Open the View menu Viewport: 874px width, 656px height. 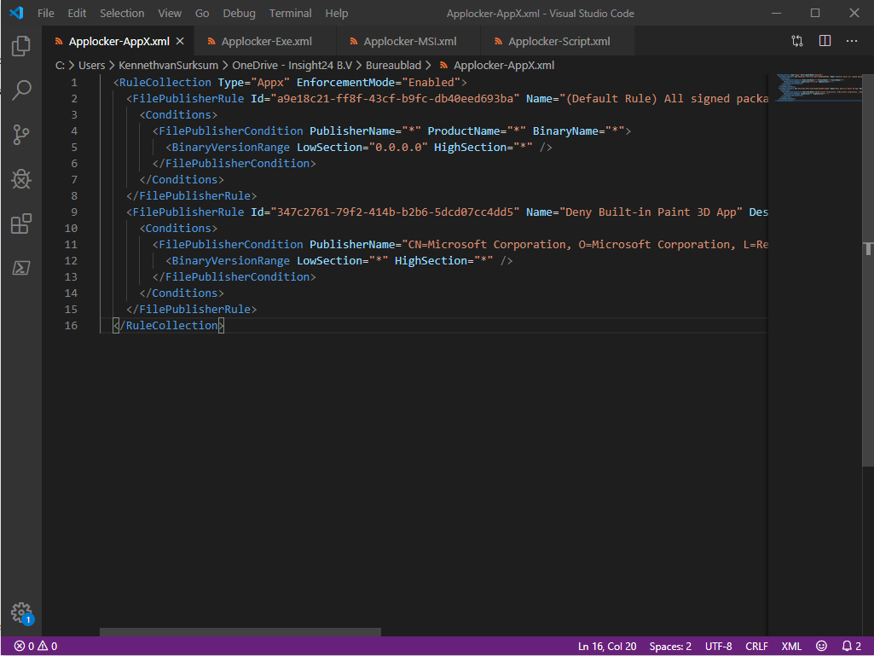170,13
